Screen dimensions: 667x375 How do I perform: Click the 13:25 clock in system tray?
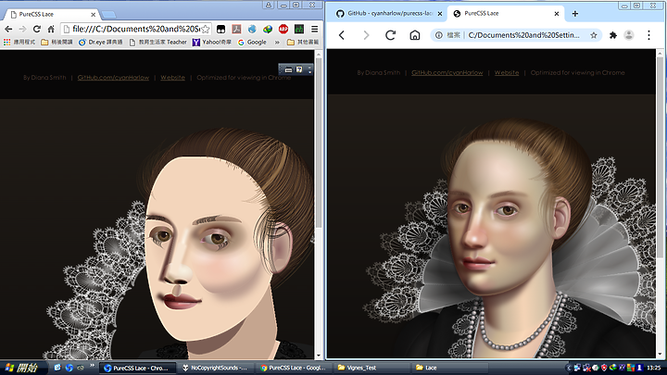pyautogui.click(x=653, y=368)
